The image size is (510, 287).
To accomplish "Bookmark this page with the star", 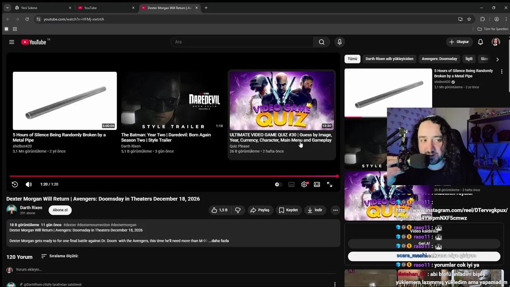I will point(469,19).
